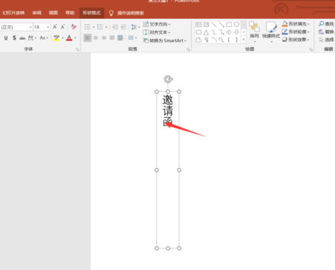The image size is (335, 270).
Task: Open 形状填充 shape fill menu
Action: click(296, 24)
